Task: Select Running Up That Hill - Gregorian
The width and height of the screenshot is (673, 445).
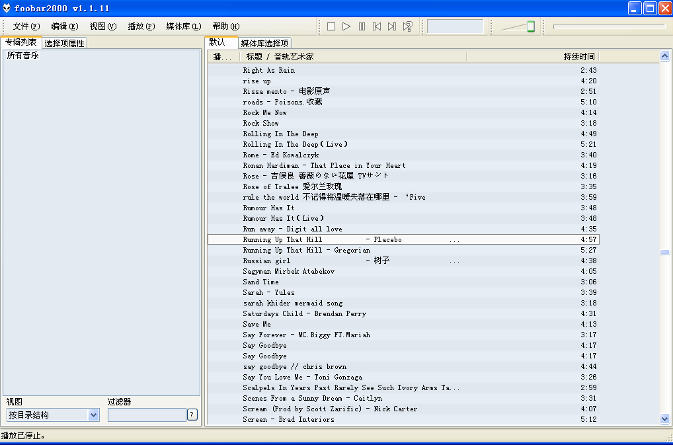Action: (403, 250)
